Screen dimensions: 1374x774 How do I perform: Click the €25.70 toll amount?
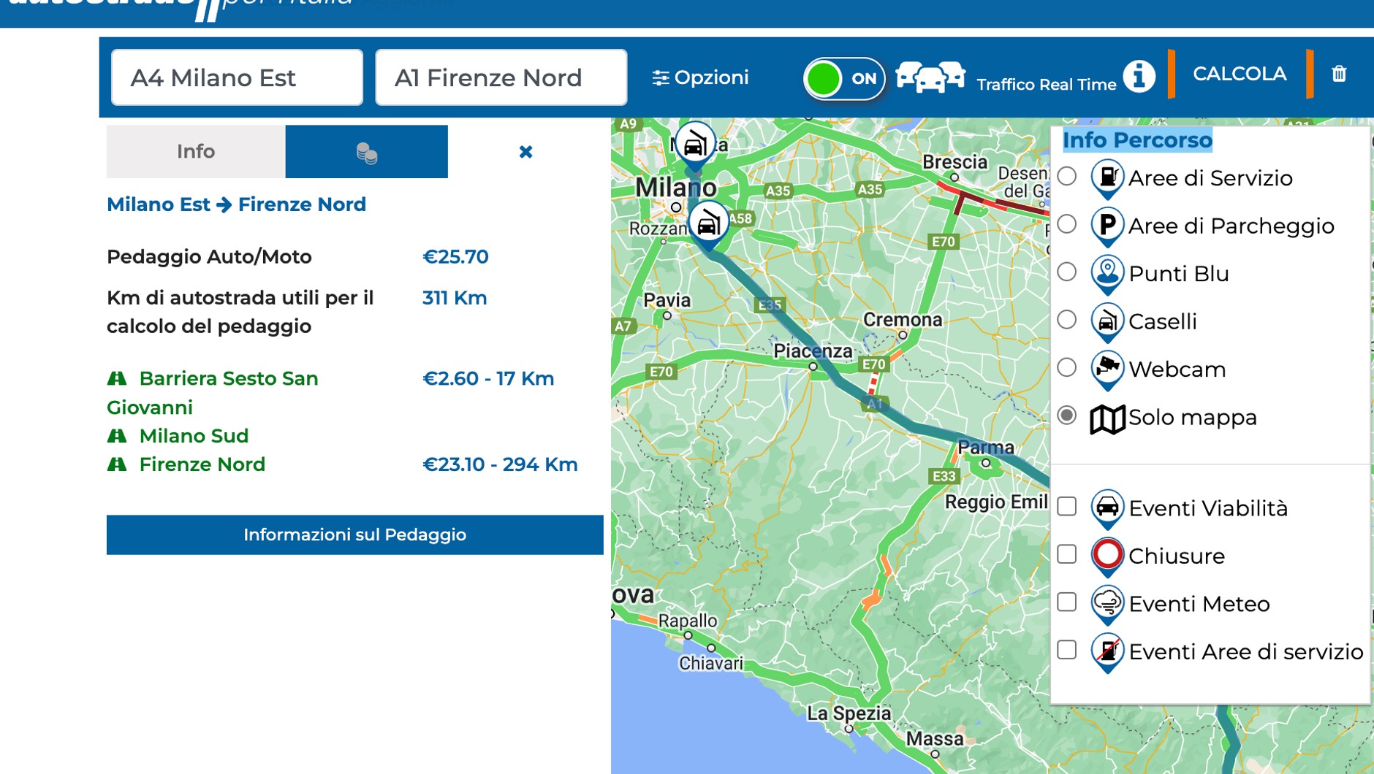tap(455, 257)
